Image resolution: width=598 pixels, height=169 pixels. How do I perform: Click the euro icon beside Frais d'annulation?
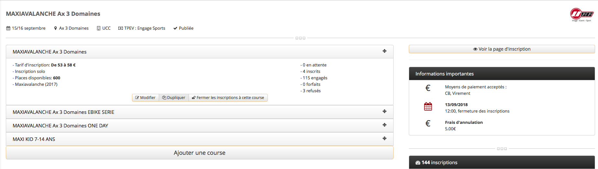tap(428, 123)
